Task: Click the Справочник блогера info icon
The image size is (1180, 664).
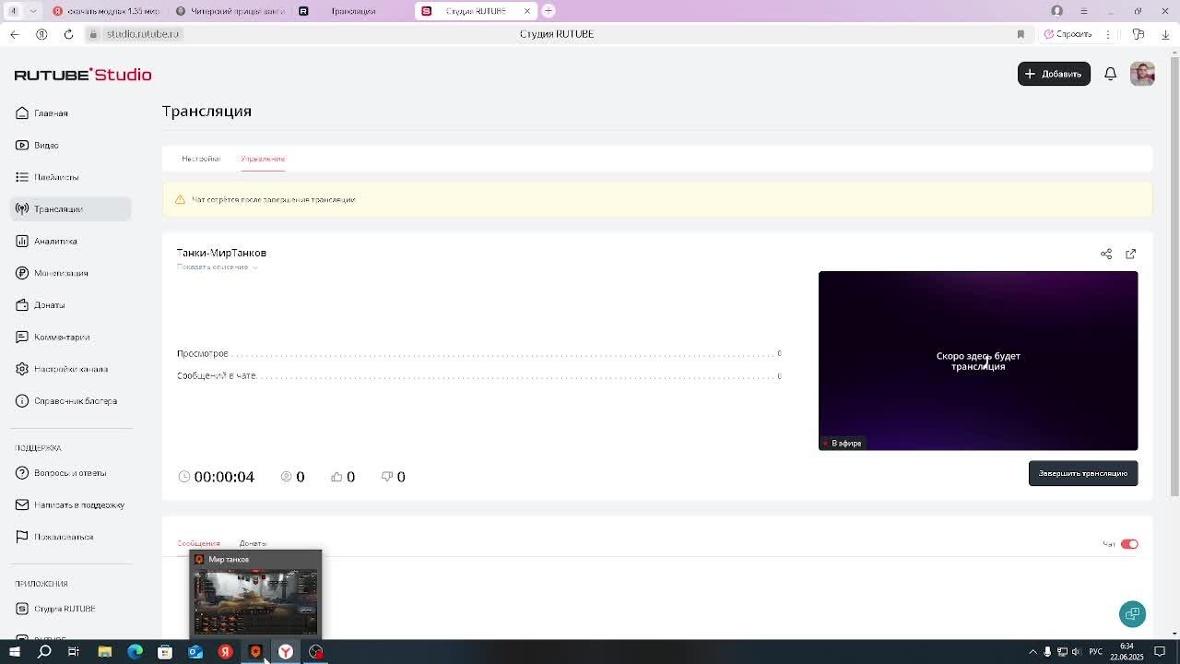Action: click(x=22, y=401)
